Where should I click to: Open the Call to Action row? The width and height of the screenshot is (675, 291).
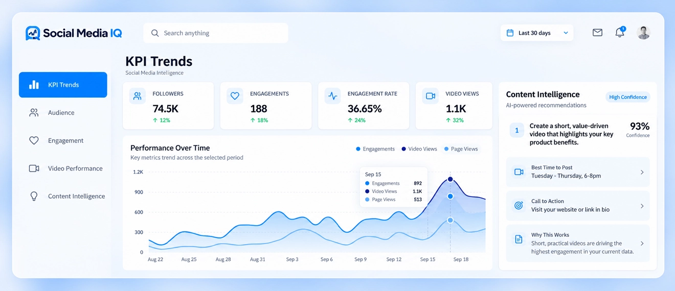coord(578,206)
